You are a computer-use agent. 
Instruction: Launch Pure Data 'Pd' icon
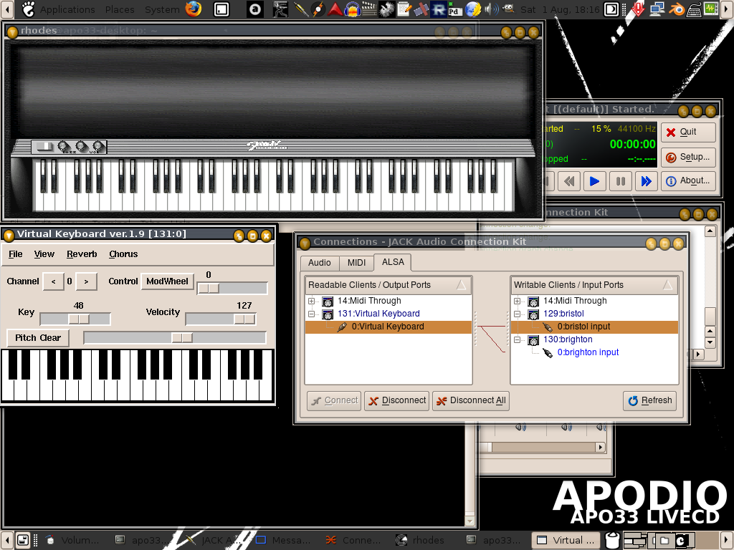point(454,10)
